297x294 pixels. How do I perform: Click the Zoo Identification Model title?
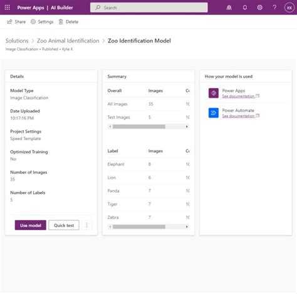tap(139, 41)
